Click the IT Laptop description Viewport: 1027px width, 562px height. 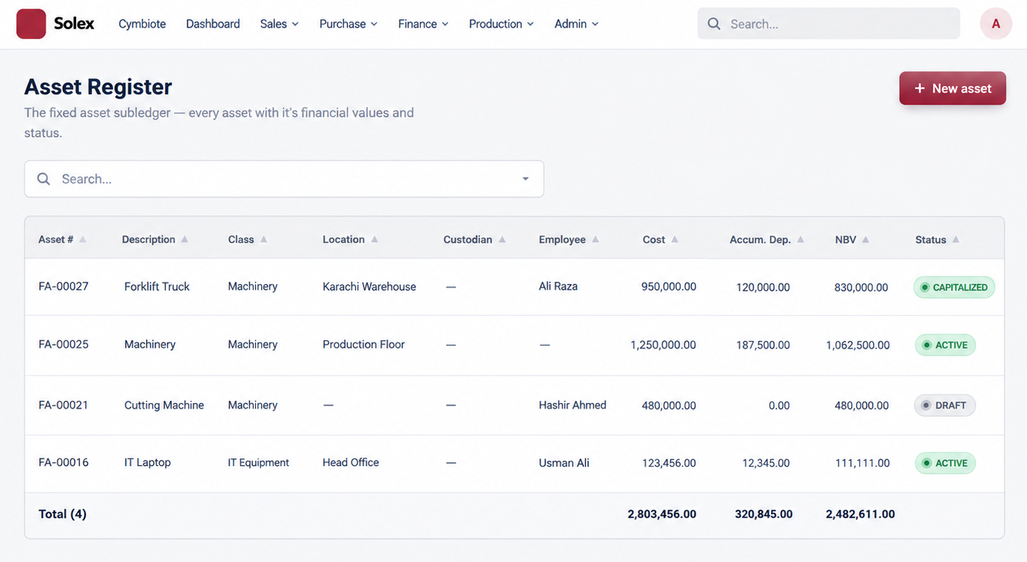pos(147,462)
